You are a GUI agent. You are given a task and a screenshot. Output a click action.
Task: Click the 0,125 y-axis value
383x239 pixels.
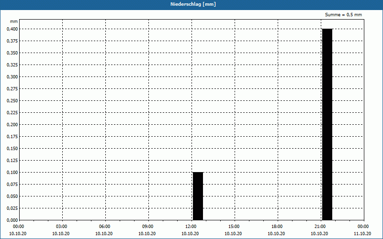click(x=12, y=161)
